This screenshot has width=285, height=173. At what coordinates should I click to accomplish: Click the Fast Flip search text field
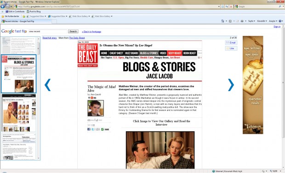coord(48,31)
